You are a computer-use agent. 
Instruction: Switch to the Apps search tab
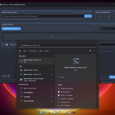pos(25,51)
